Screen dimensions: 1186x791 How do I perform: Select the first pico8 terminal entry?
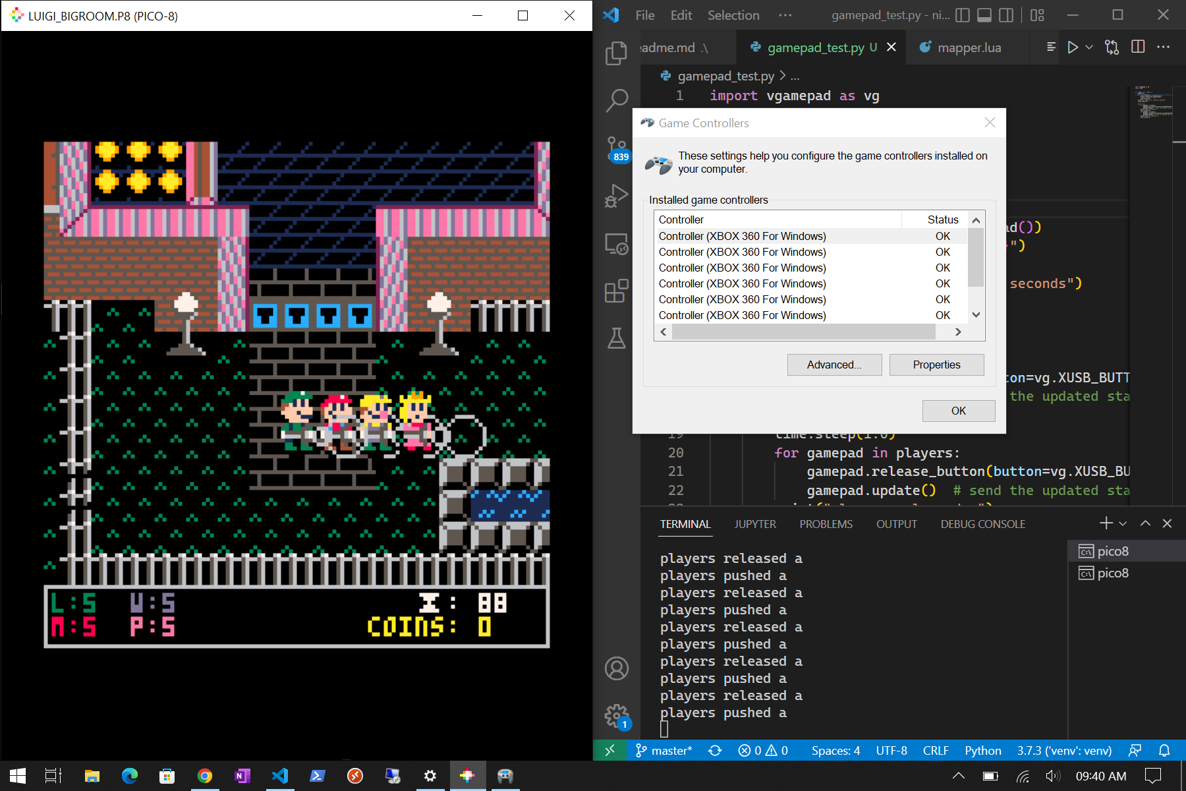click(1126, 551)
